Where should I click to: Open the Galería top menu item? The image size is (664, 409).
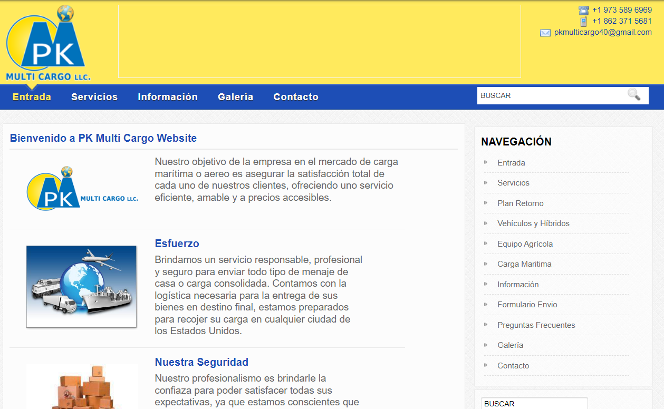pyautogui.click(x=235, y=97)
